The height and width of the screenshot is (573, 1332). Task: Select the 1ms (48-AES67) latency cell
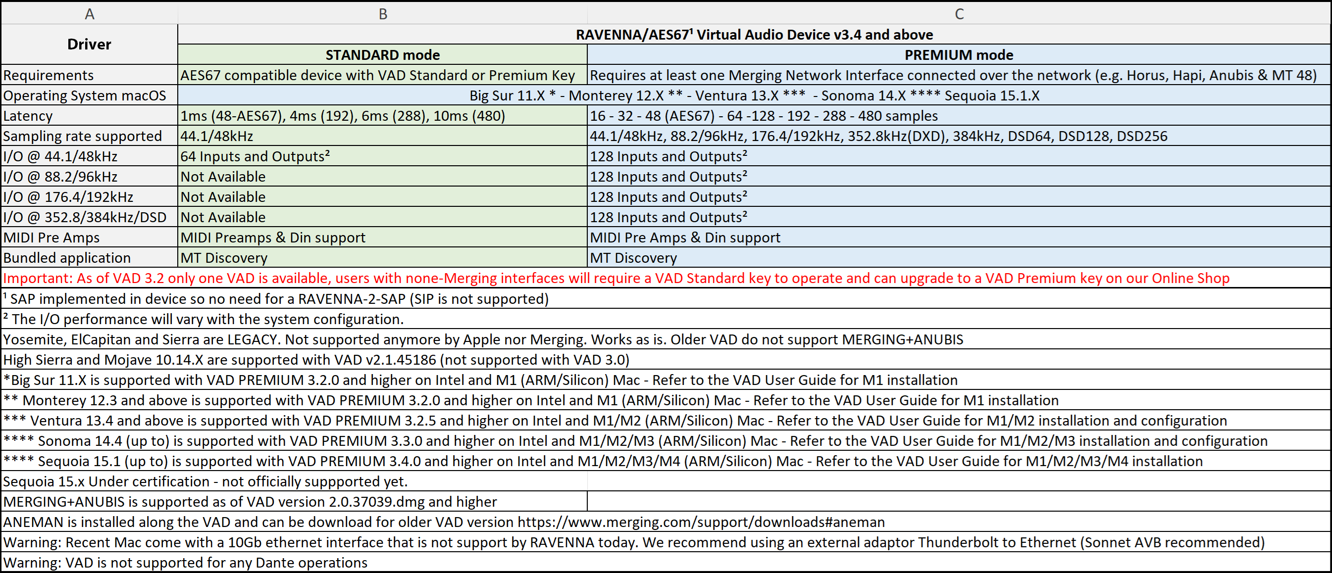click(383, 116)
